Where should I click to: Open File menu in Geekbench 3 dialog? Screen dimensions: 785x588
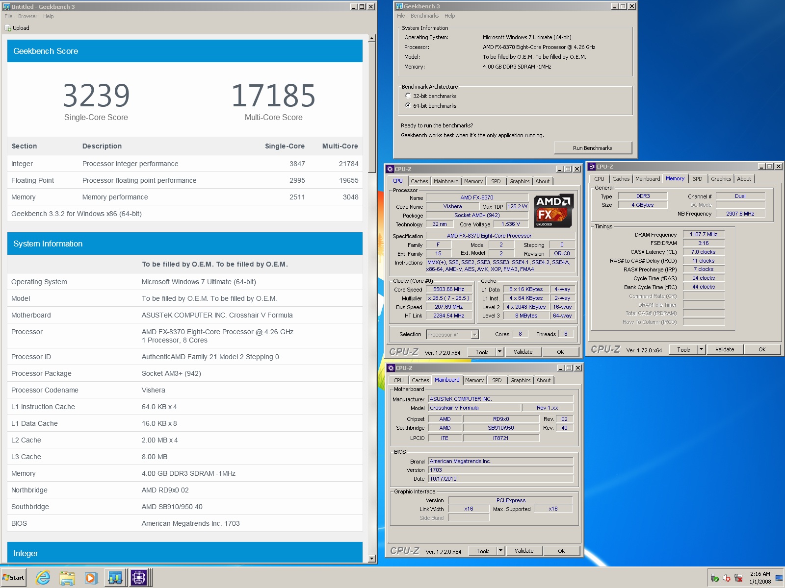coord(401,16)
